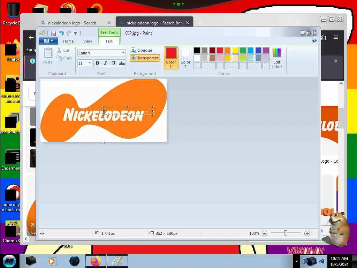Set text background to Opaque

point(142,50)
